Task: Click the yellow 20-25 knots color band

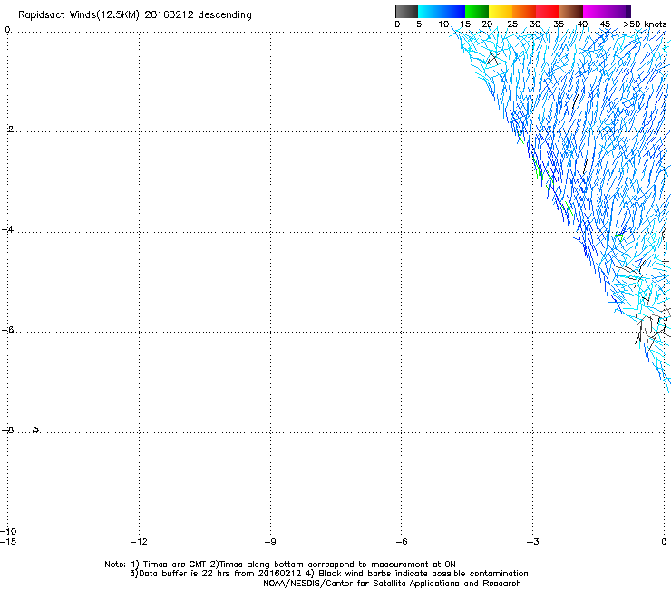Action: point(501,11)
